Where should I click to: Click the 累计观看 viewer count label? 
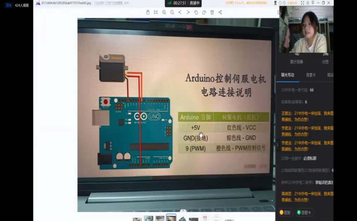click(x=297, y=62)
